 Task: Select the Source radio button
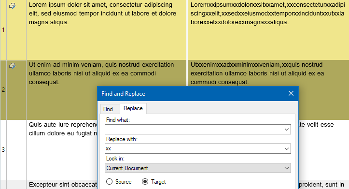point(109,182)
